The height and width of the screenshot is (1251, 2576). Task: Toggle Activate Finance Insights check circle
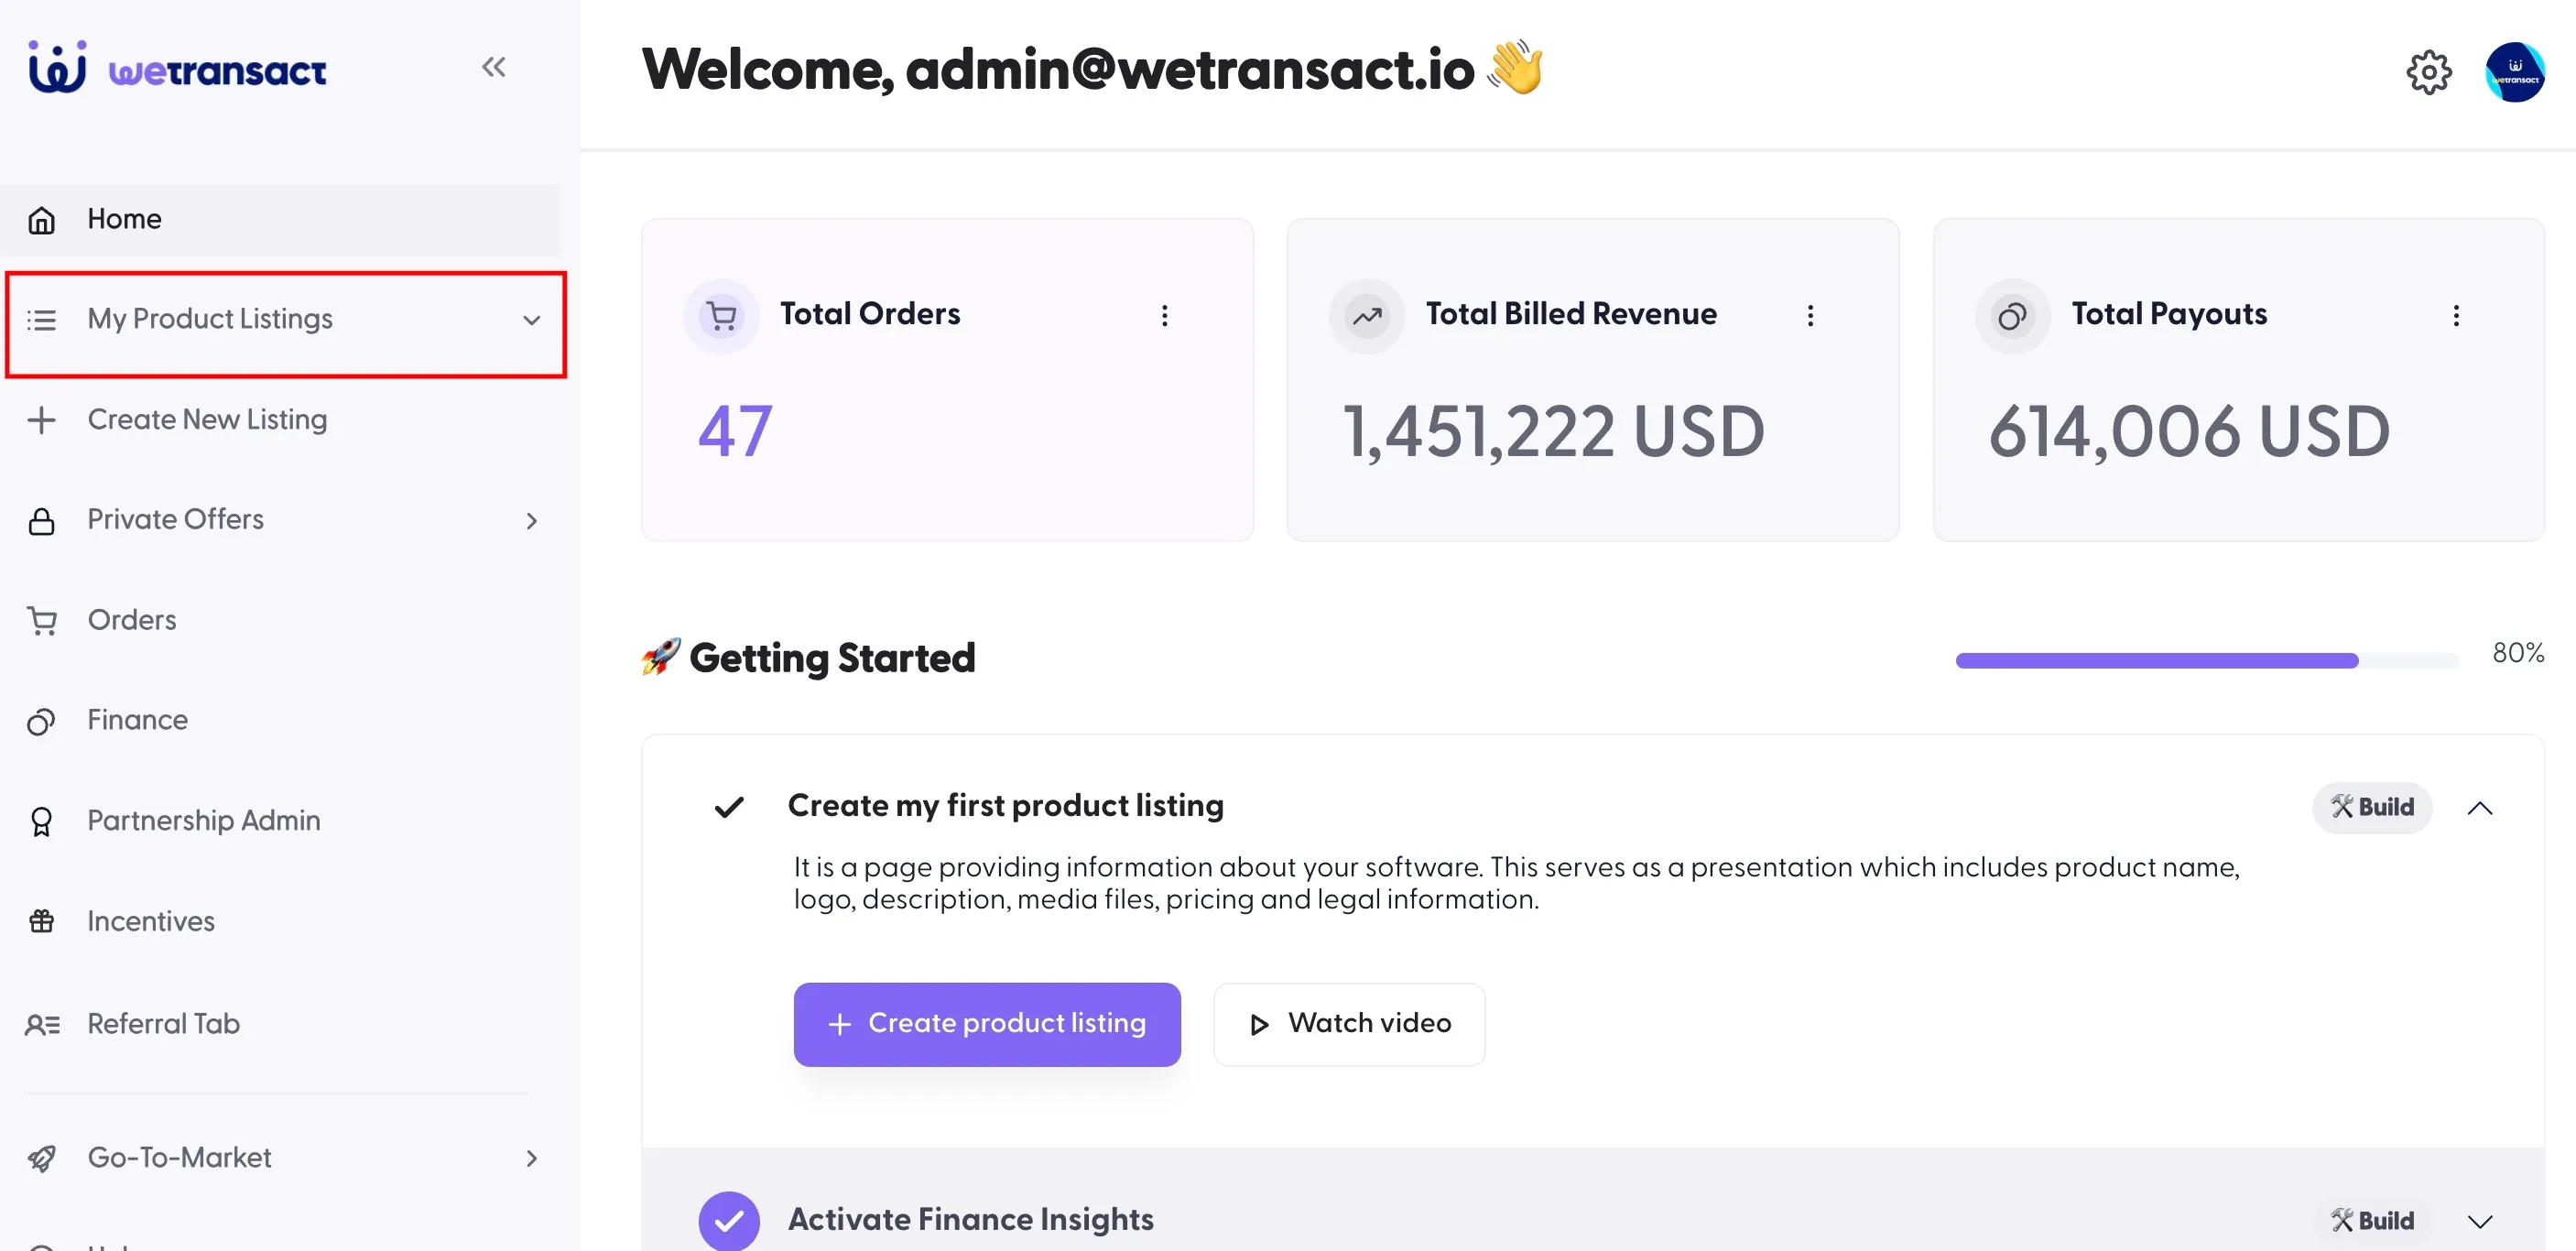pyautogui.click(x=729, y=1221)
